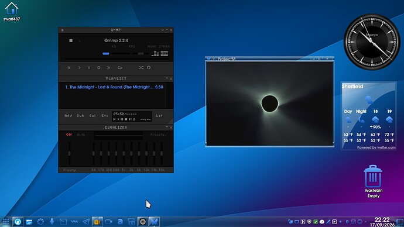
Task: Open the playlist Sub menu
Action: pos(80,116)
